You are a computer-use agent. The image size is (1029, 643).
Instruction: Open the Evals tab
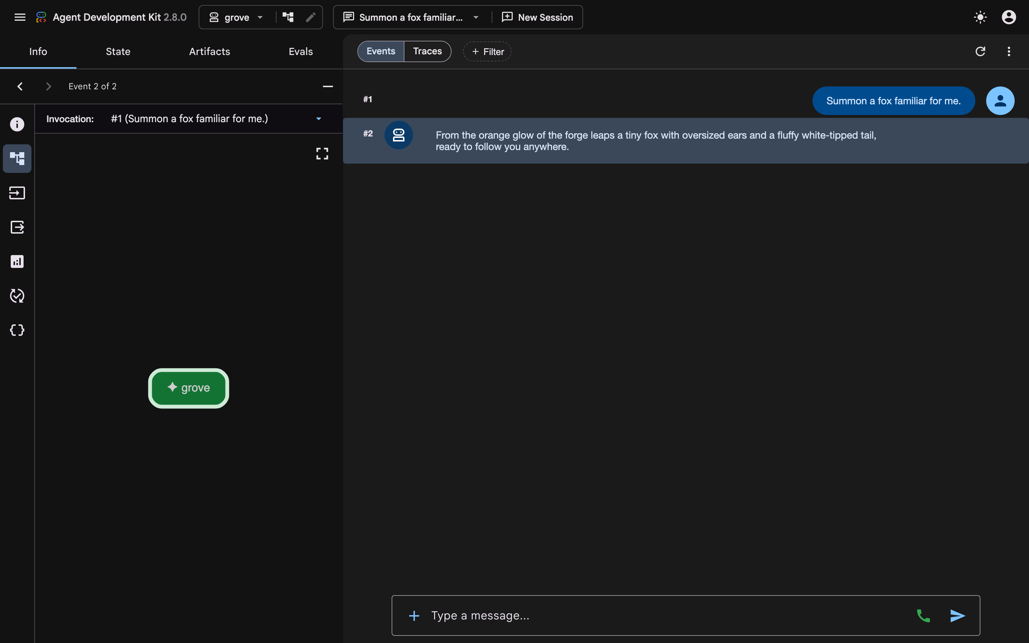(300, 51)
